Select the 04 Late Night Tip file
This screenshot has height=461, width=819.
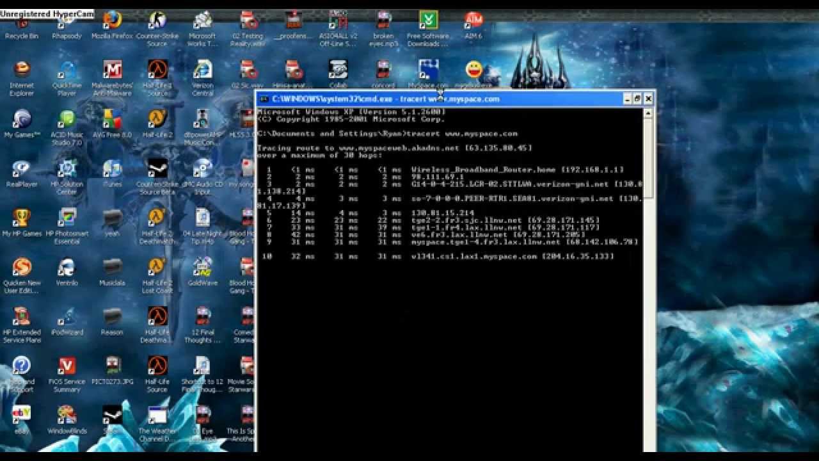point(202,227)
